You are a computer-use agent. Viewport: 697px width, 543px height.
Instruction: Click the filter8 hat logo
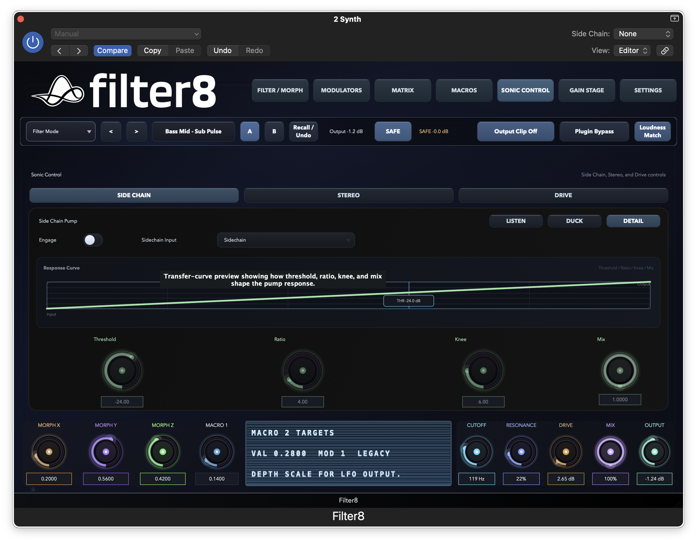coord(58,91)
